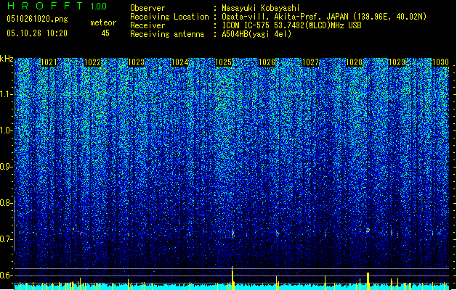Click the bright meteor echo under 1025
The width and height of the screenshot is (457, 290).
click(x=232, y=233)
